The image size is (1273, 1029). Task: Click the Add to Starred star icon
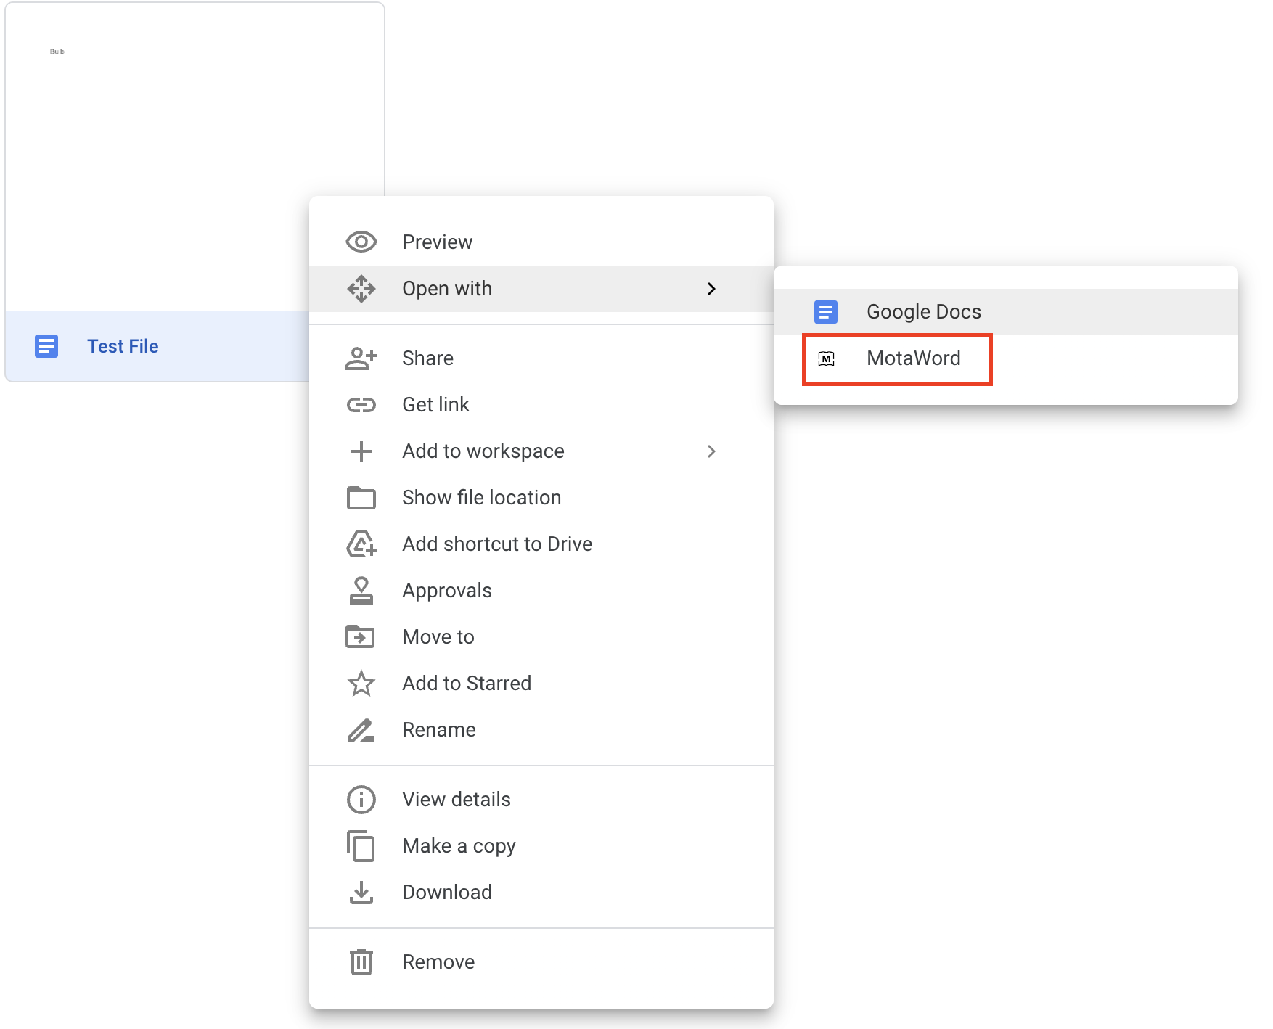361,684
